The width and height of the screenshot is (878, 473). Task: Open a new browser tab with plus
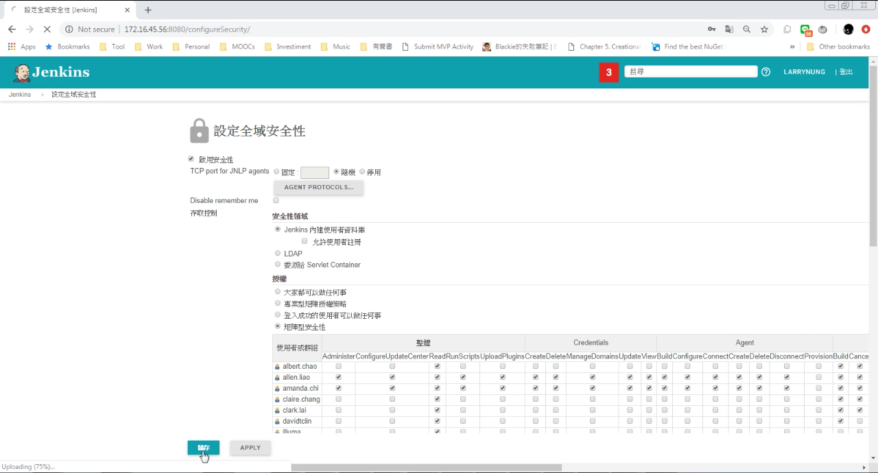pyautogui.click(x=147, y=10)
